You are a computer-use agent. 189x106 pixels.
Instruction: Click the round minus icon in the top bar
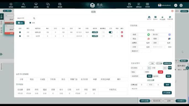pos(176,5)
